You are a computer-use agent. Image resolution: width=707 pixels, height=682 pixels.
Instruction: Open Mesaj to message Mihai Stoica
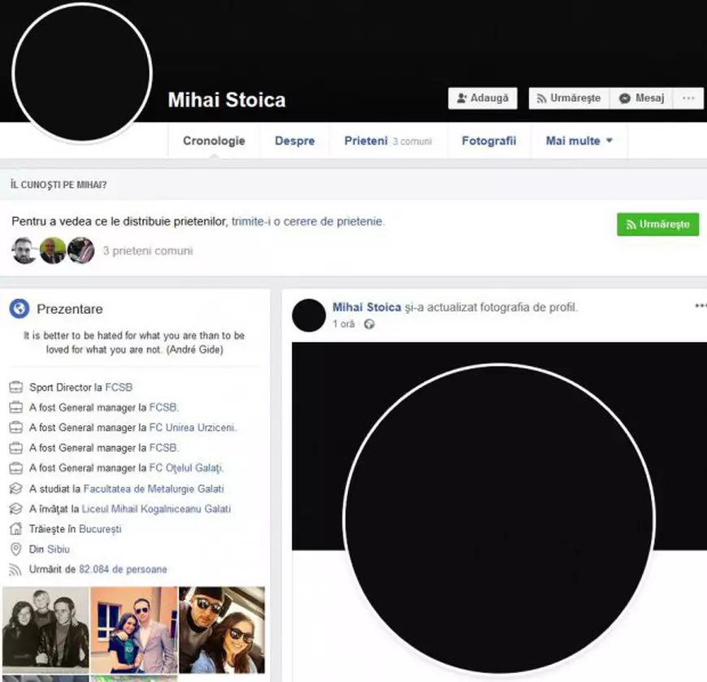pos(641,98)
